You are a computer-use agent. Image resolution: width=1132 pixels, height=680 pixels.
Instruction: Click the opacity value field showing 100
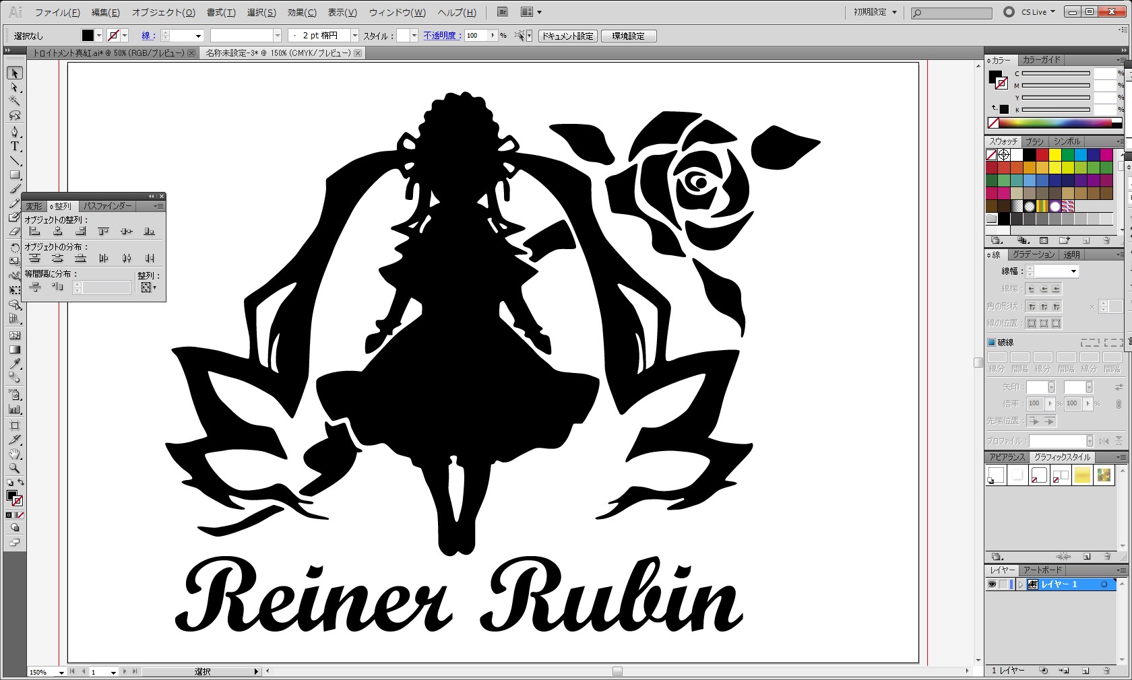pos(476,36)
